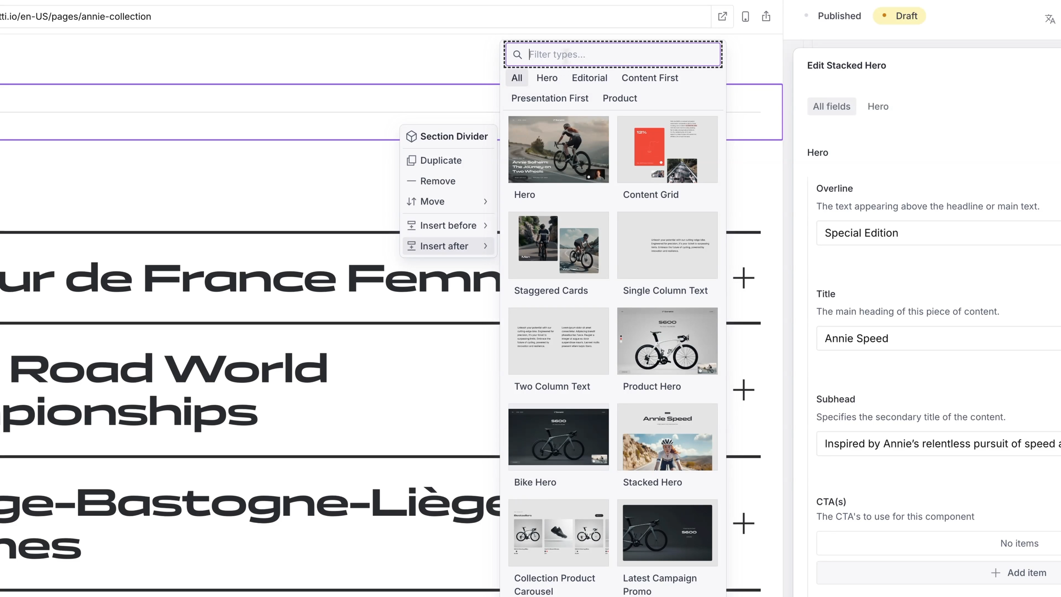The width and height of the screenshot is (1061, 597).
Task: Open the Hero fields tab in editor
Action: coord(878,106)
